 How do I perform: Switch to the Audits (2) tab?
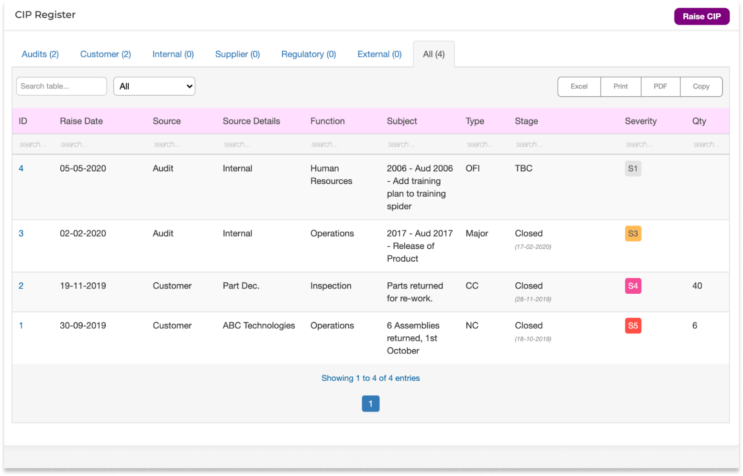pos(40,54)
